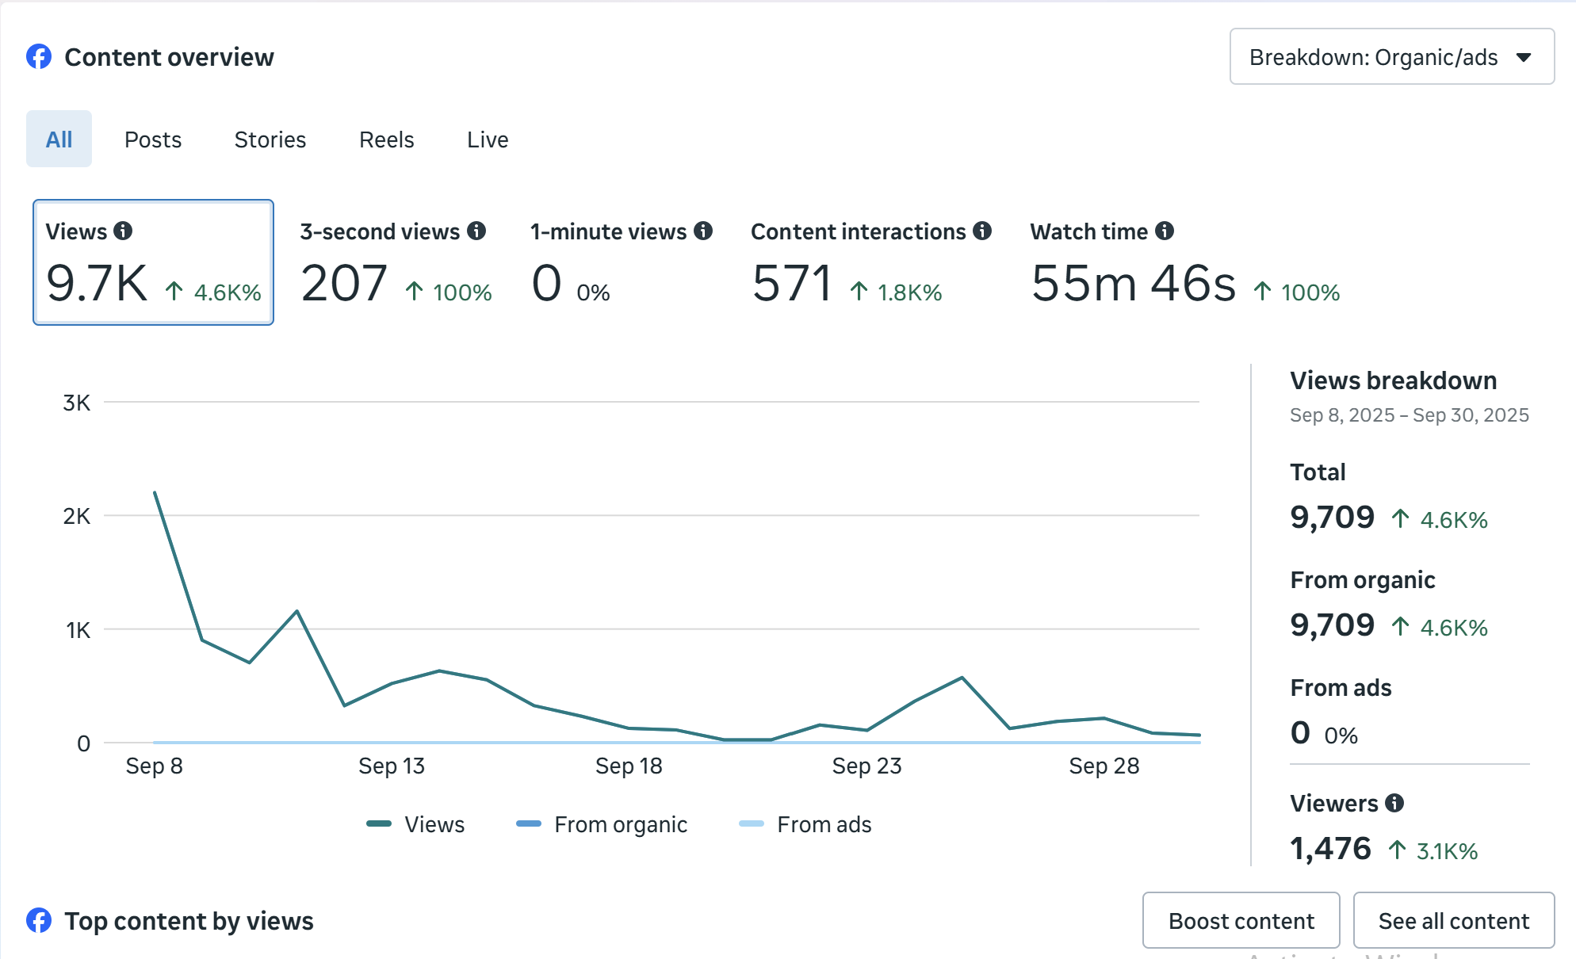Switch to the Live tab

click(488, 139)
